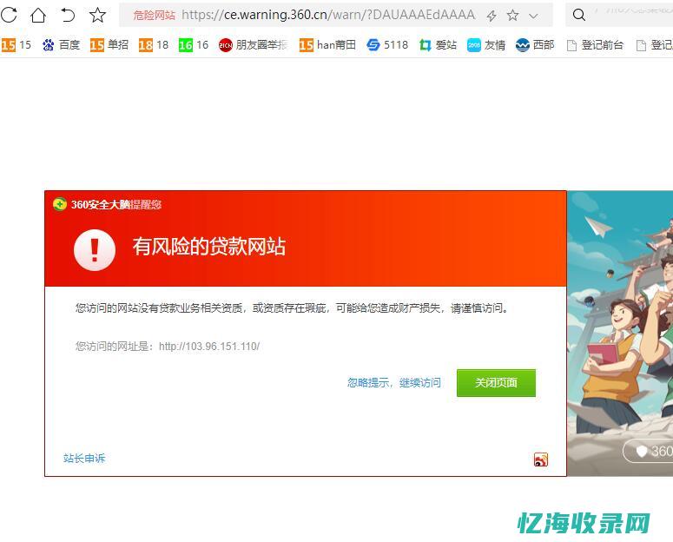The image size is (673, 542).
Task: Click the illustrated students banner image
Action: coord(620,334)
